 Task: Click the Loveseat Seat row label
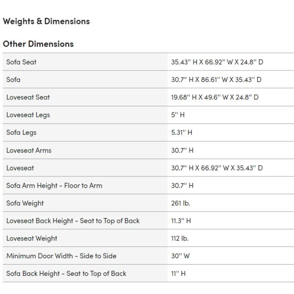[x=28, y=98]
